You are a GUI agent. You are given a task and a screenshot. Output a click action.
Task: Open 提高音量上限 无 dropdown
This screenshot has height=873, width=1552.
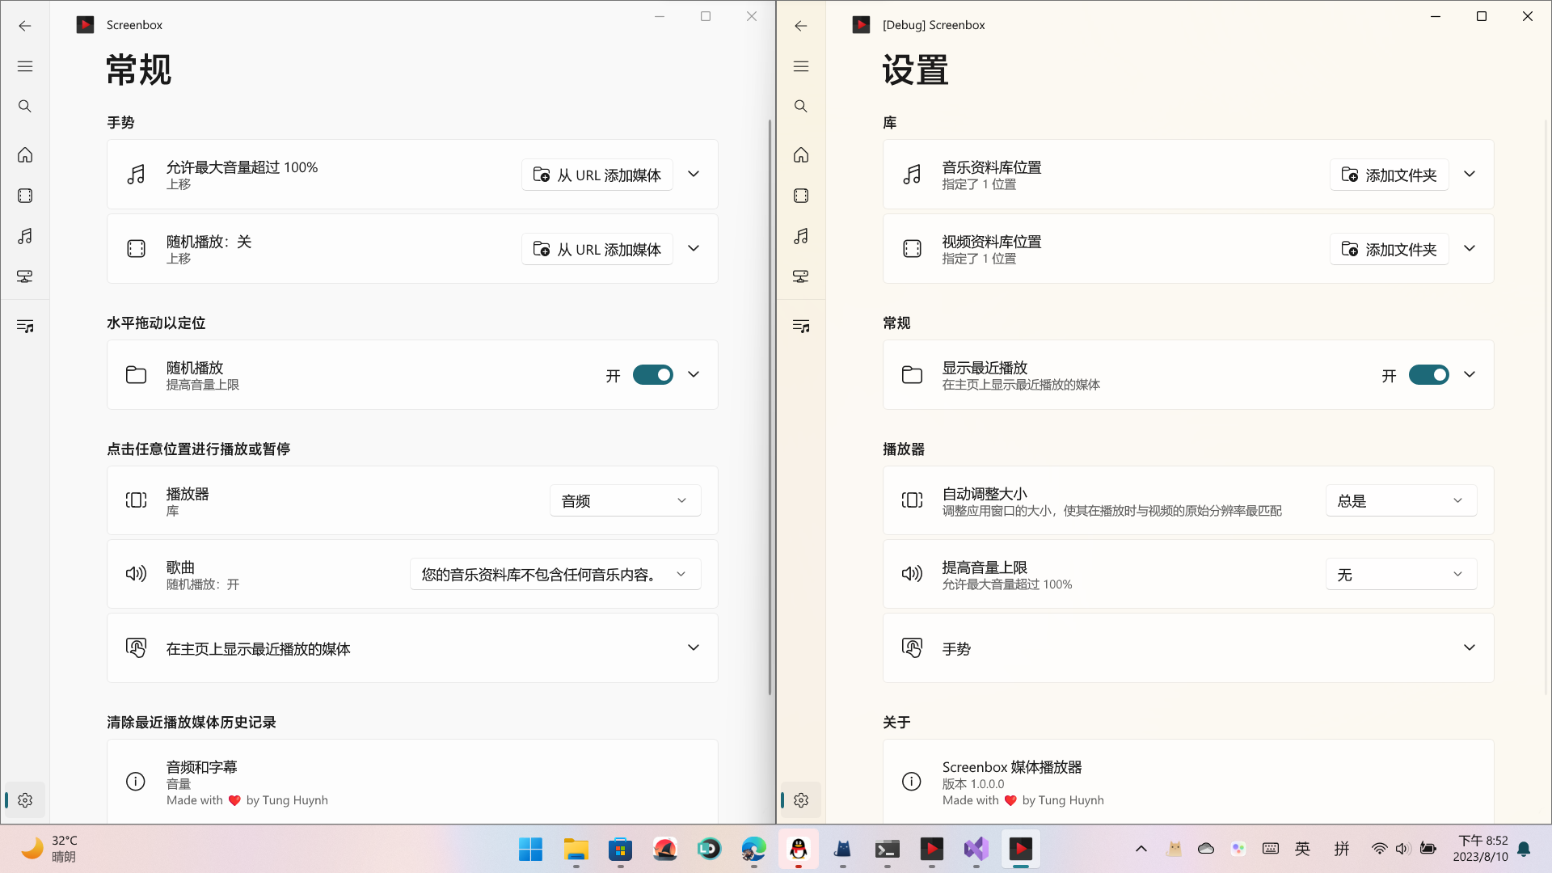pyautogui.click(x=1402, y=574)
